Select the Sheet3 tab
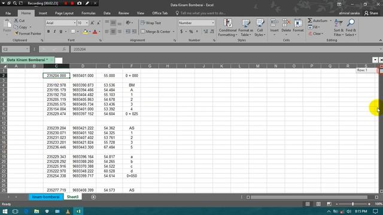The image size is (383, 215). click(x=73, y=197)
